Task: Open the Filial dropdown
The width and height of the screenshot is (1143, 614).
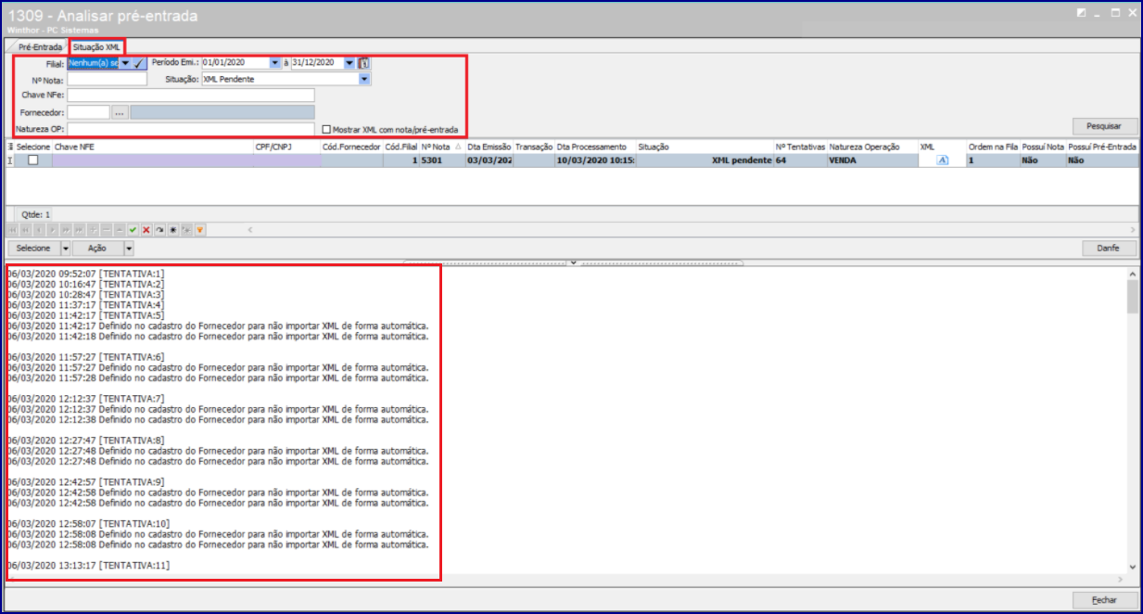Action: 125,63
